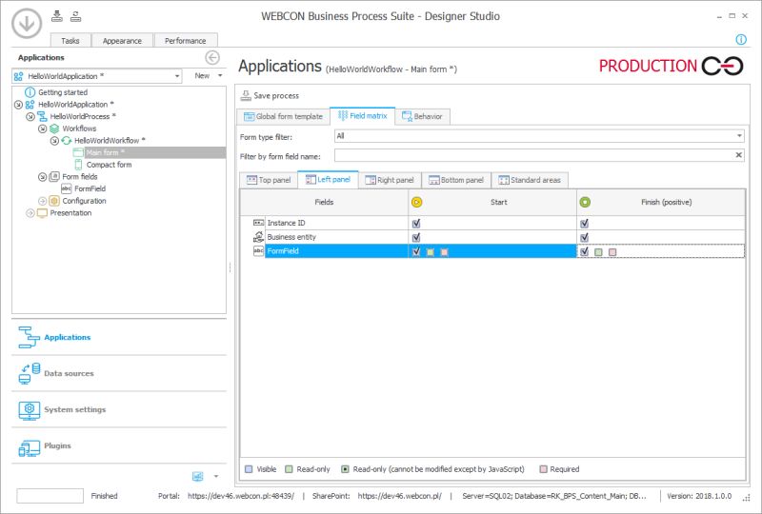The height and width of the screenshot is (514, 762).
Task: Toggle Business entity visibility in Start step
Action: (416, 238)
